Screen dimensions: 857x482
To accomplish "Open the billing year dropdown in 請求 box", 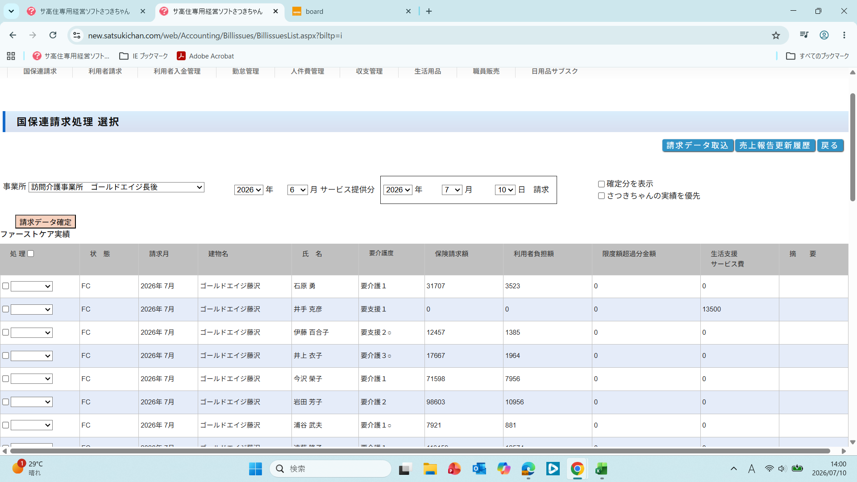I will pos(398,190).
